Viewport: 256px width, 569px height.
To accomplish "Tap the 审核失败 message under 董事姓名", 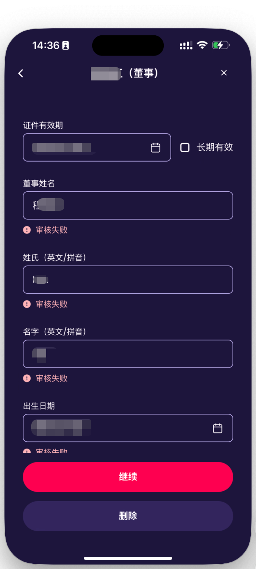I will click(52, 230).
